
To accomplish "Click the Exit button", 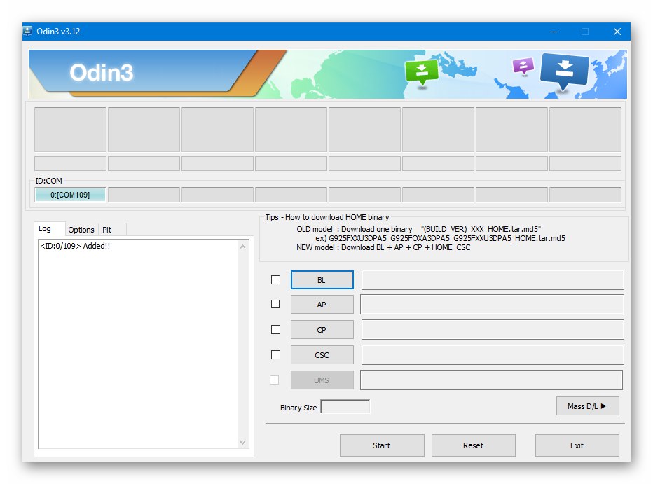I will pos(577,445).
